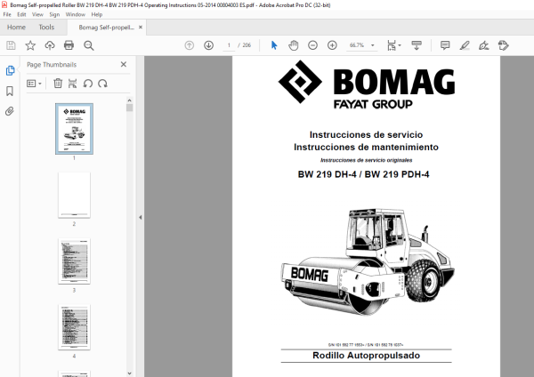The height and width of the screenshot is (377, 534).
Task: Open the Sign document tool
Action: (x=483, y=45)
